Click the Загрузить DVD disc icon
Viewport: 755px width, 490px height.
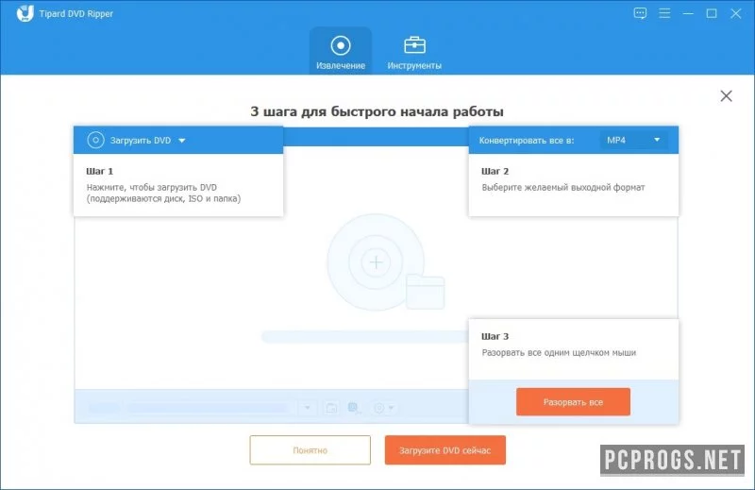click(95, 141)
